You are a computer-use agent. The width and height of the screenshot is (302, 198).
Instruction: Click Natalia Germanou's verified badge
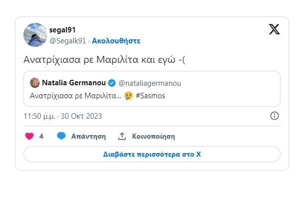tap(112, 83)
